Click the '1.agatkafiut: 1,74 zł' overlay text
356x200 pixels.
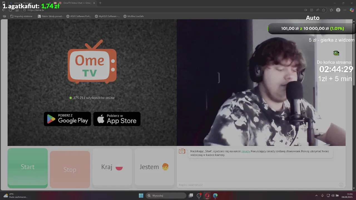[x=31, y=6]
